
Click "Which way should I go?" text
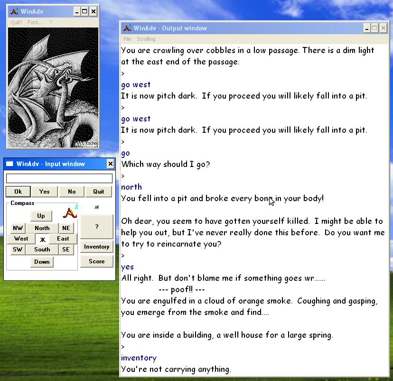click(x=166, y=164)
